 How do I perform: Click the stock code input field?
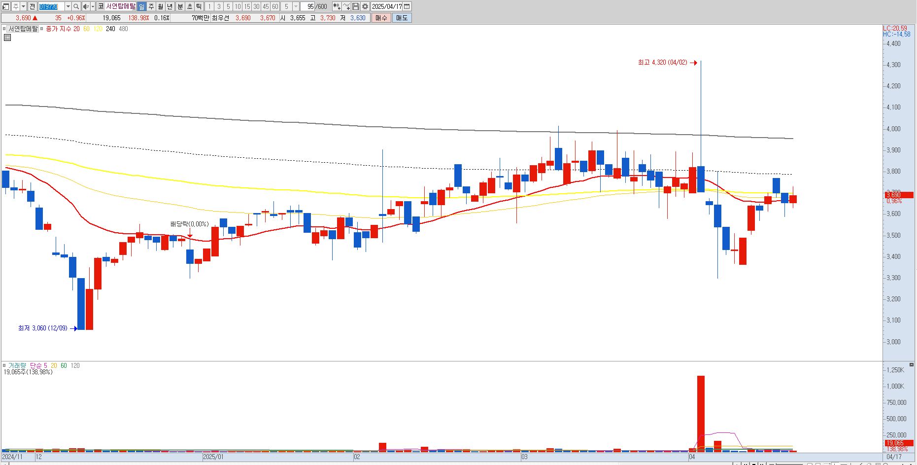51,6
